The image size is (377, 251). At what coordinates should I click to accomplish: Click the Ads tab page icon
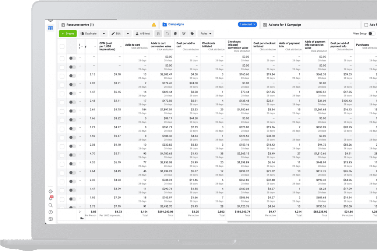click(x=366, y=25)
